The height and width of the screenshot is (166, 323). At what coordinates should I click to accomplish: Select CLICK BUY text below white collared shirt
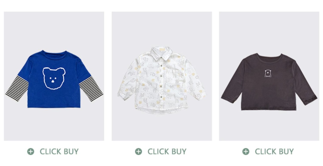point(167,152)
